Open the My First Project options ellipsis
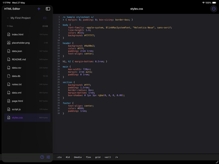Image resolution: width=219 pixels, height=164 pixels. [x=45, y=18]
